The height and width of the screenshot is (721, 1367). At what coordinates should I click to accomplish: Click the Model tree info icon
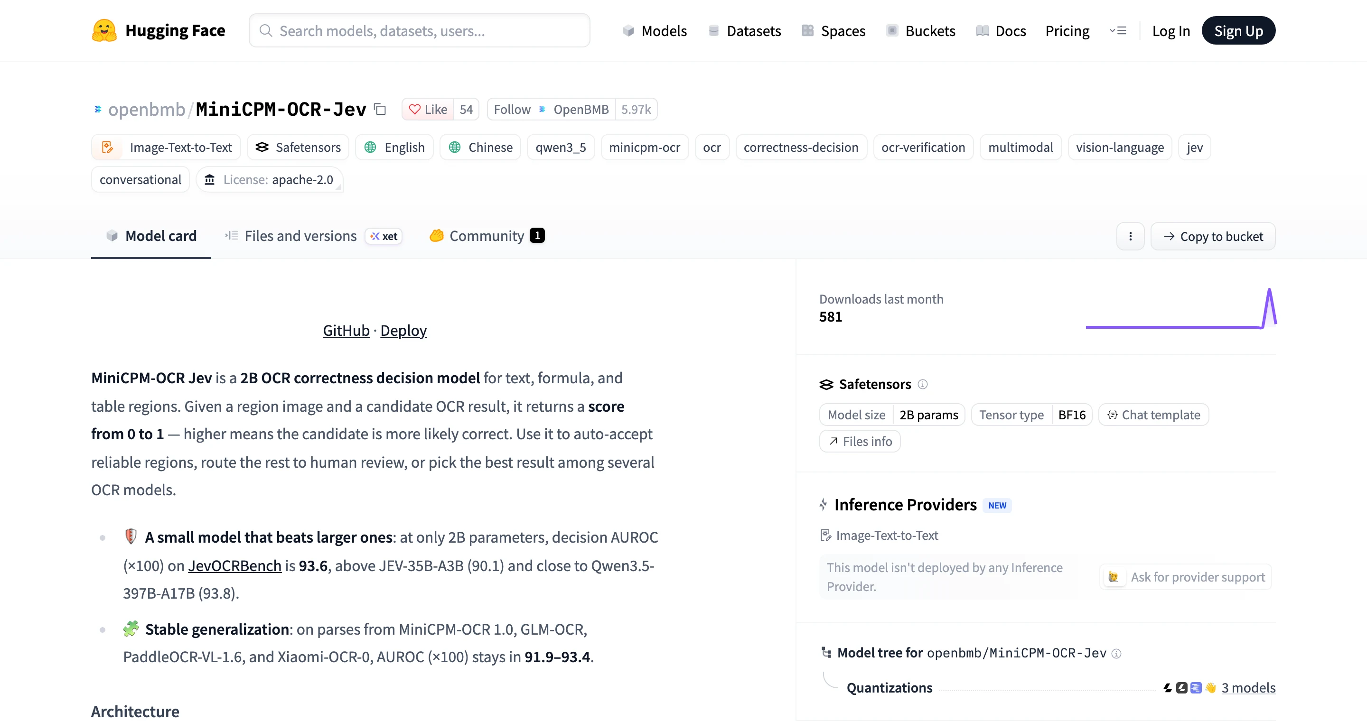click(1116, 654)
